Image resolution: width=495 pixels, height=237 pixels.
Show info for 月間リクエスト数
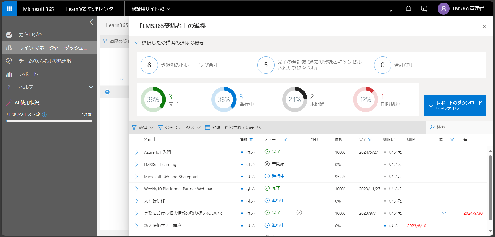tap(45, 115)
